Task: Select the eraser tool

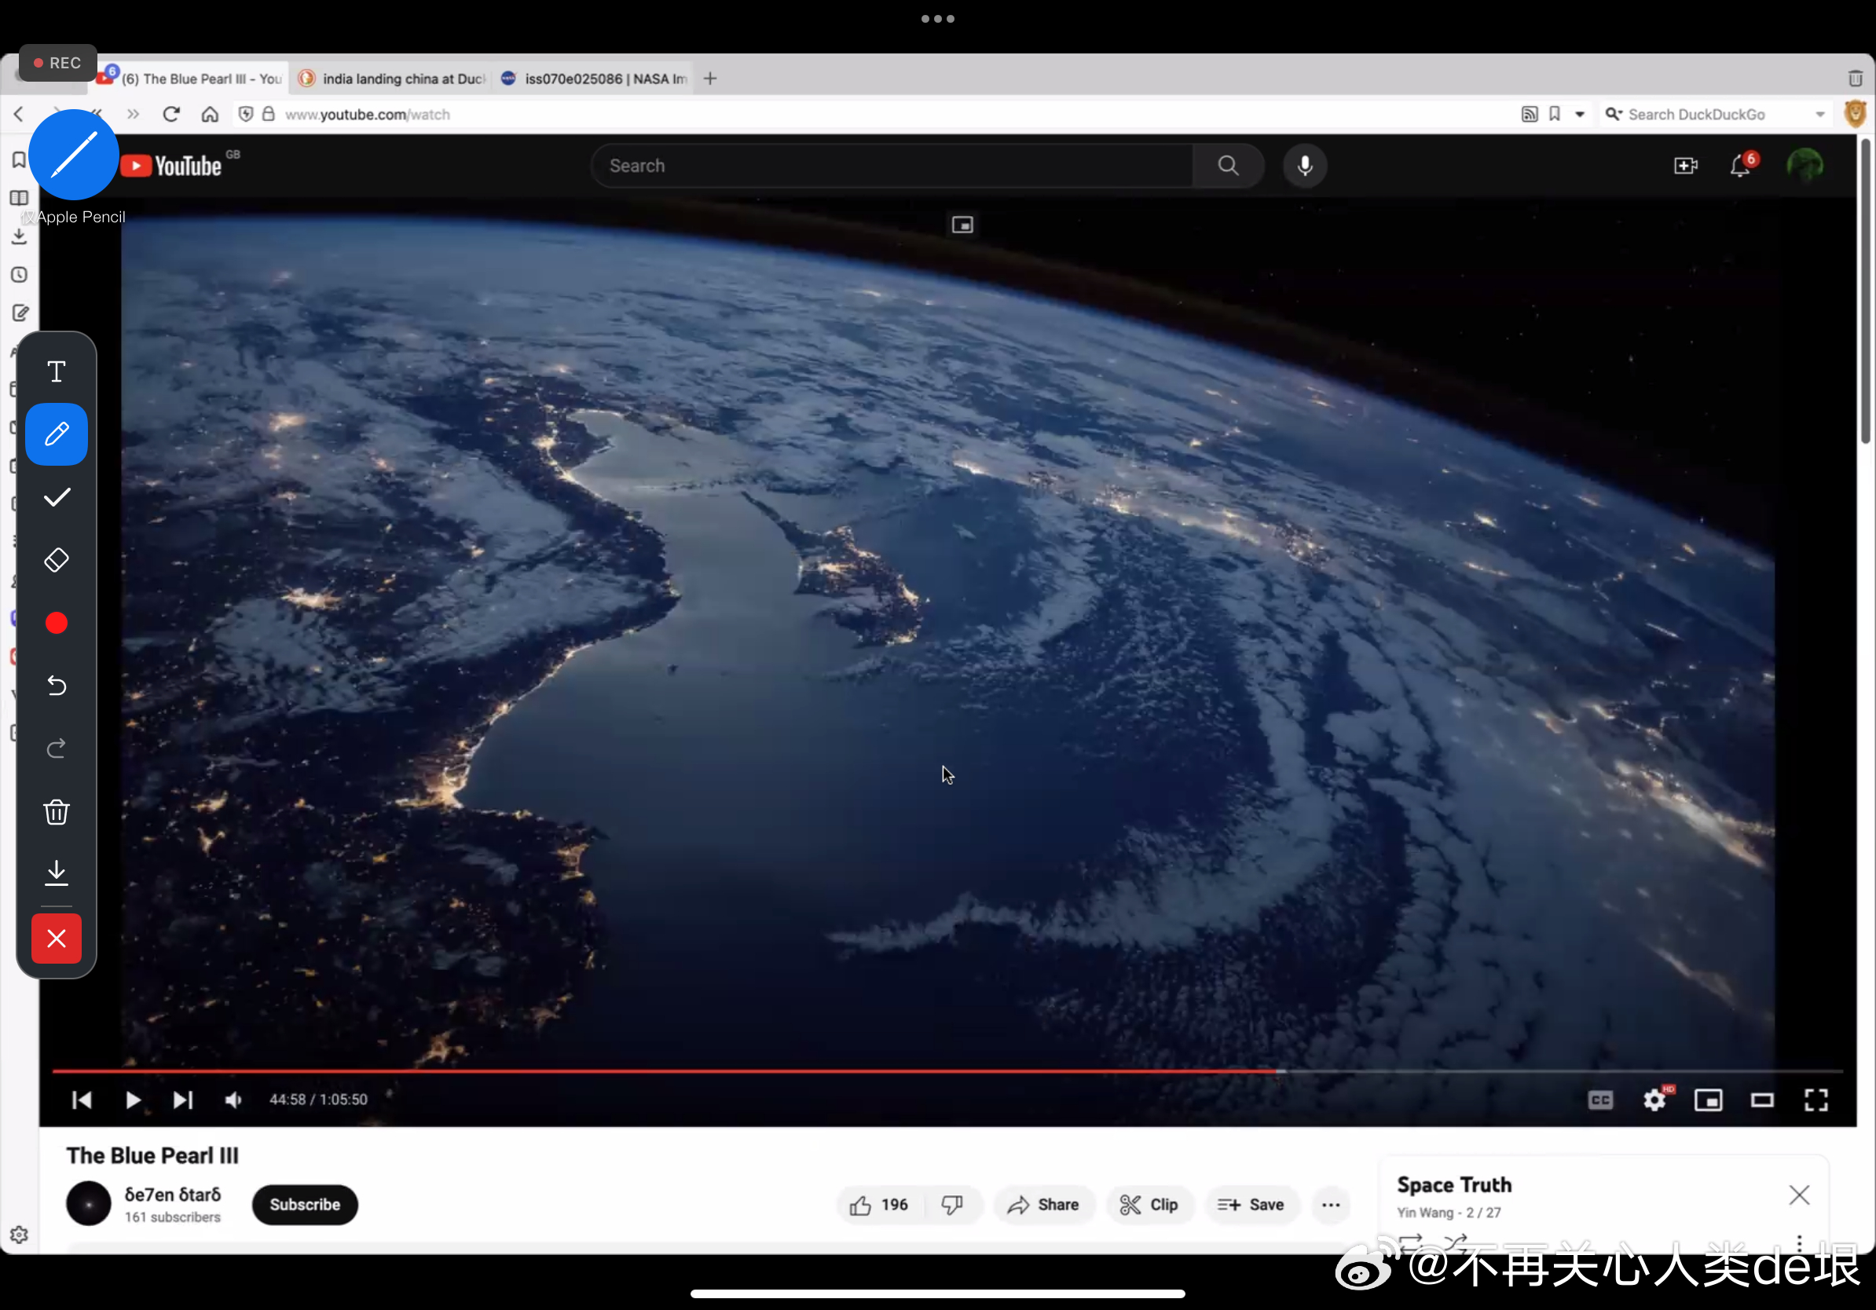Action: [x=57, y=560]
